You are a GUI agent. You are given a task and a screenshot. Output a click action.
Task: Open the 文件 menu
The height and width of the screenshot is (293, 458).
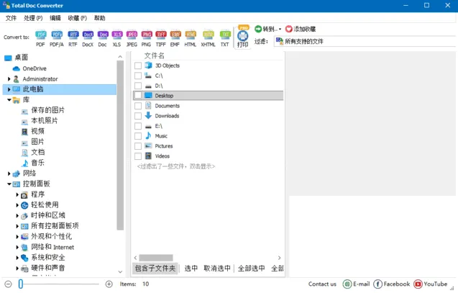11,18
